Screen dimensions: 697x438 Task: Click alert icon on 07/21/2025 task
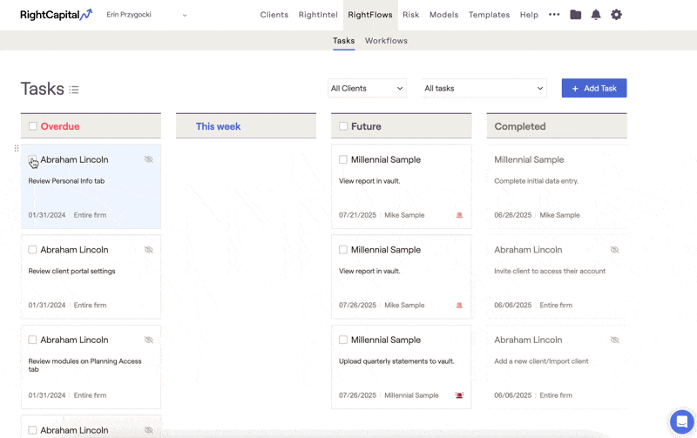click(x=459, y=215)
